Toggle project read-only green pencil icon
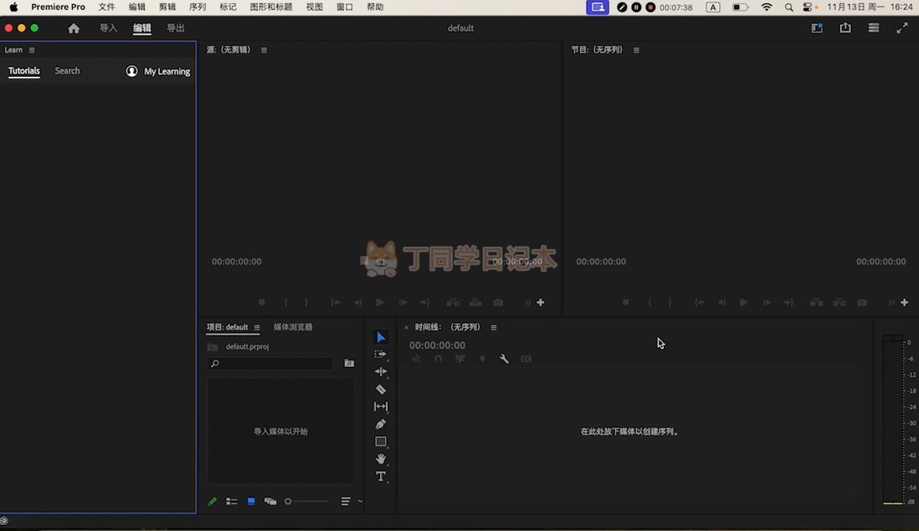 tap(212, 502)
